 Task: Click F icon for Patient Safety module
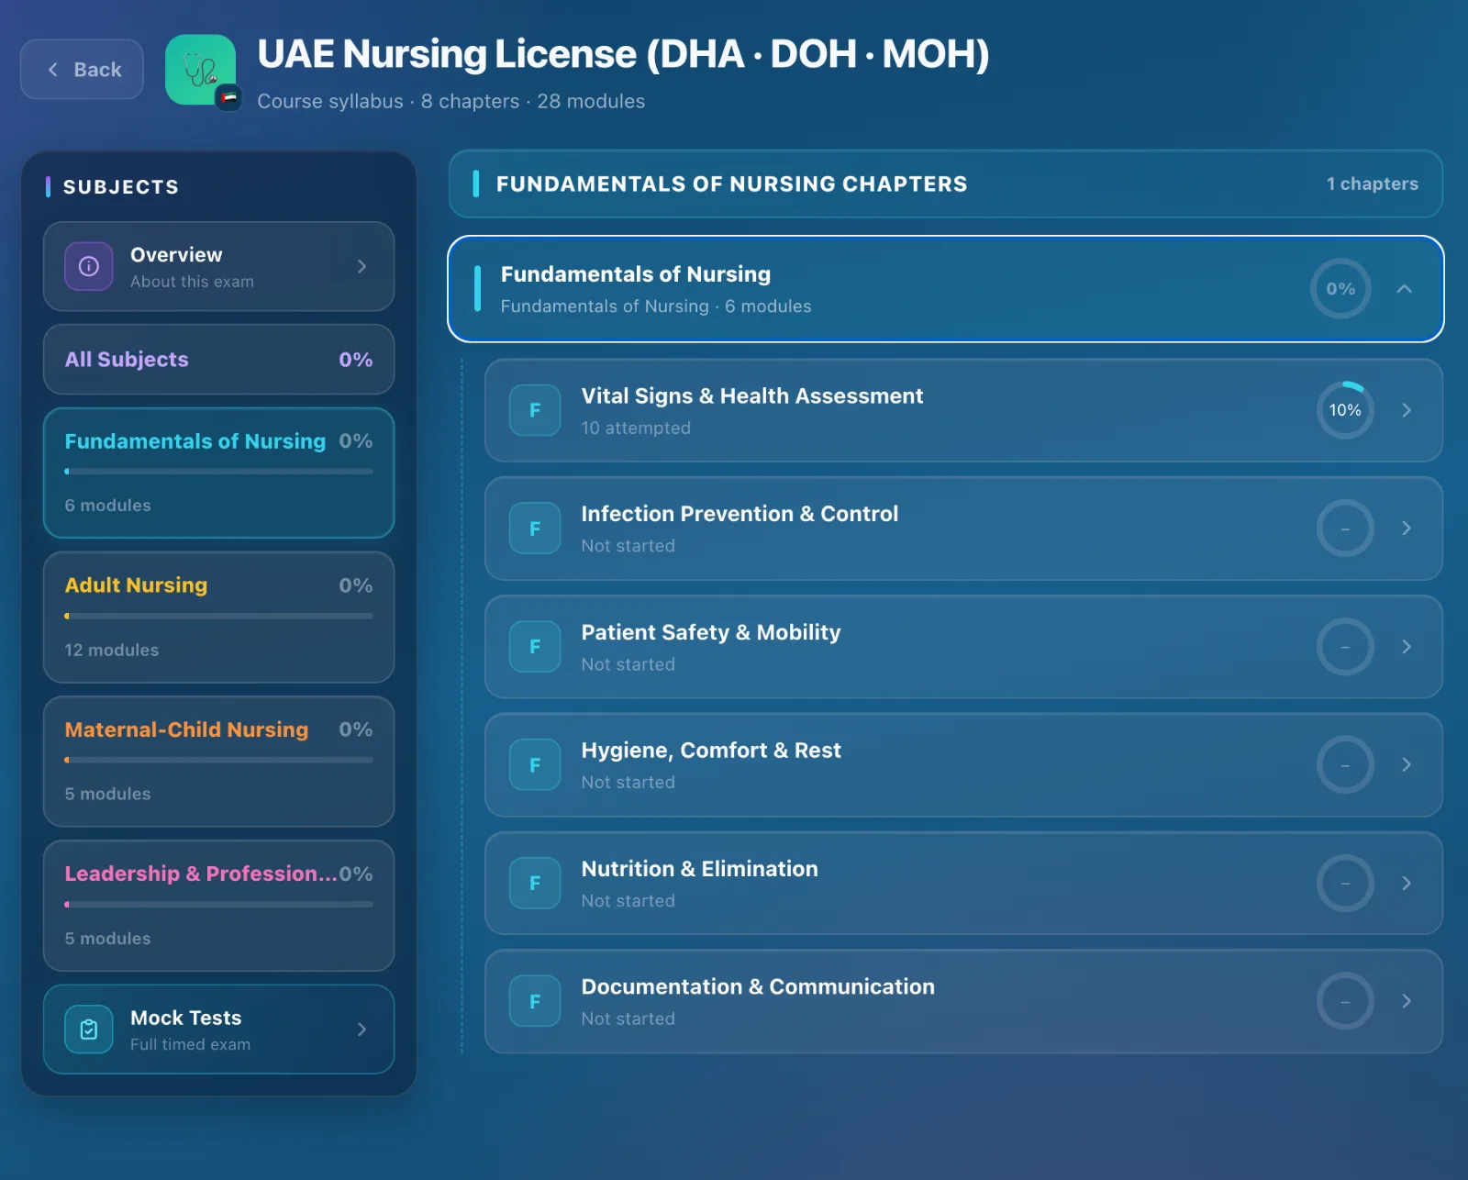[x=535, y=647]
